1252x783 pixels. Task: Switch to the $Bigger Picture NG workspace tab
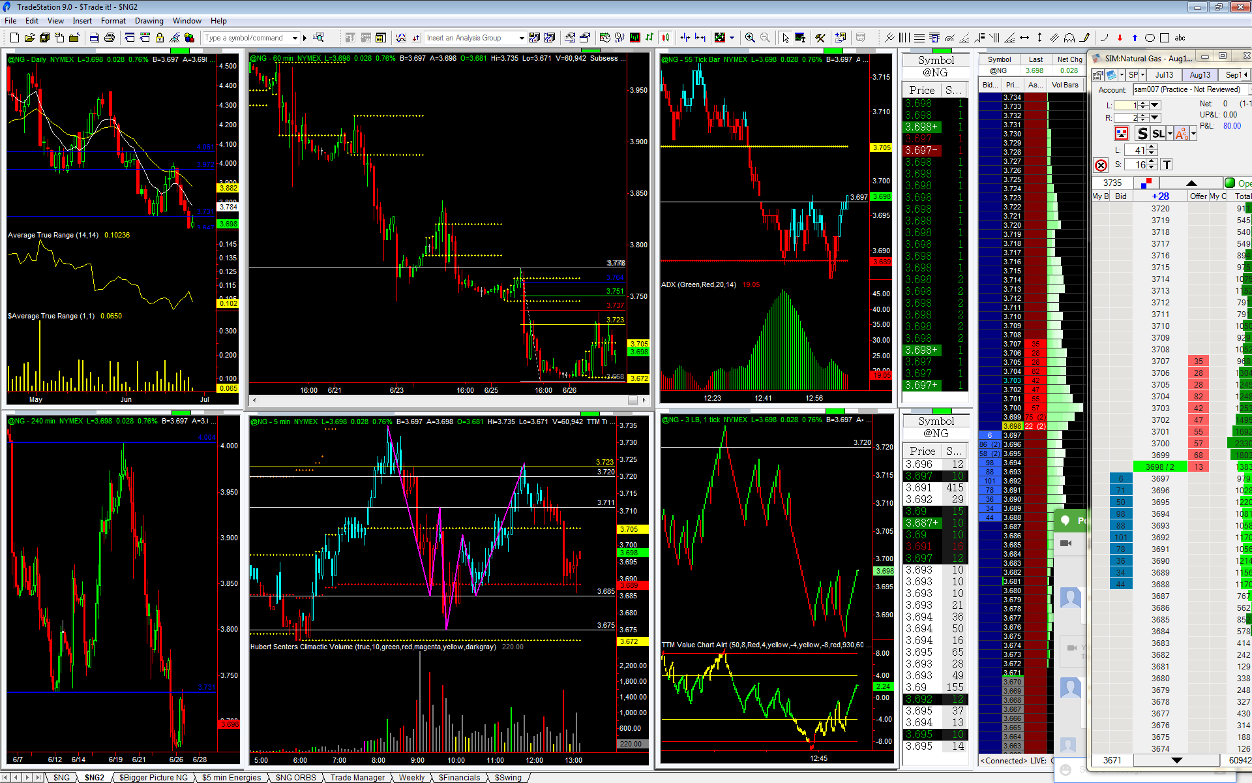coord(153,777)
